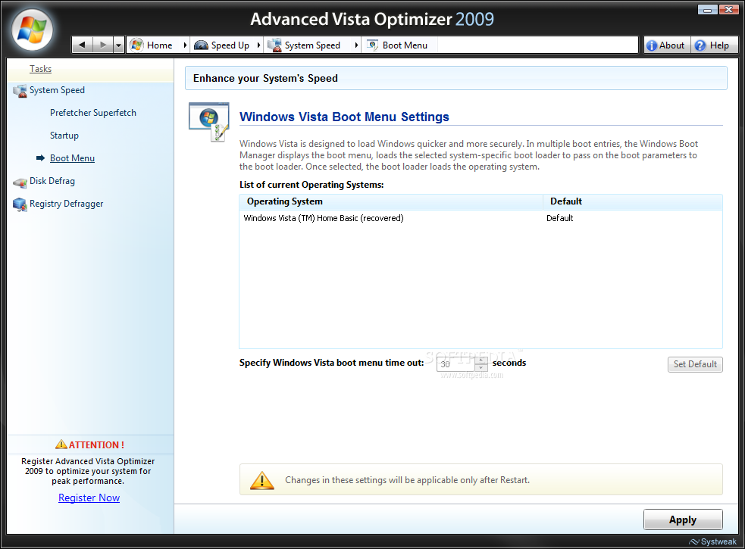Image resolution: width=745 pixels, height=549 pixels.
Task: Go back with the left arrow button
Action: (x=82, y=45)
